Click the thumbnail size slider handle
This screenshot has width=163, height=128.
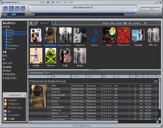145,23
